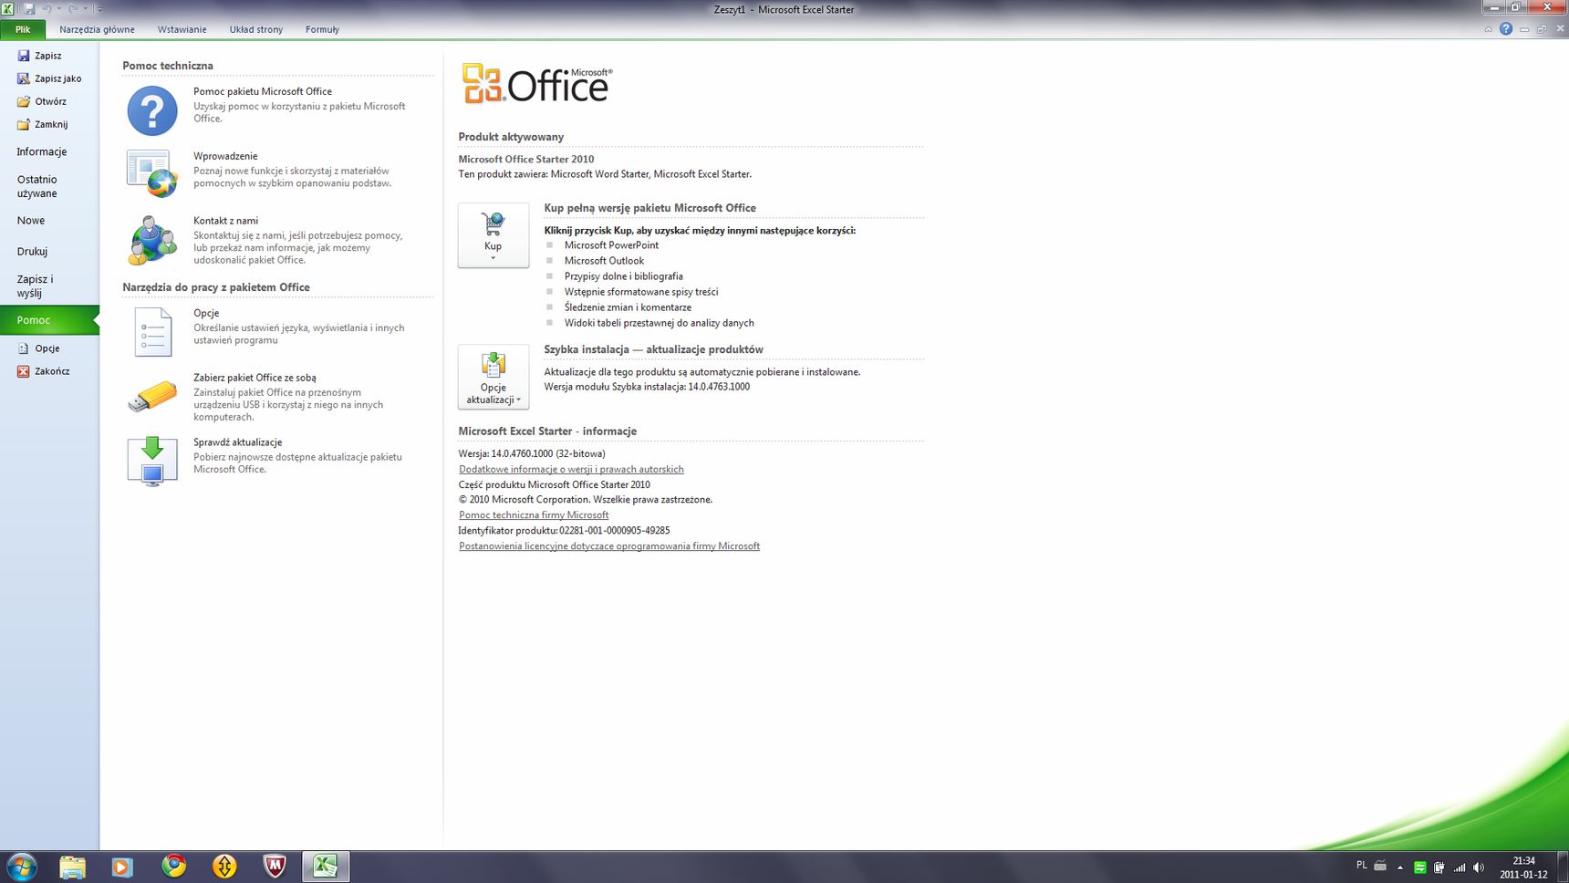Click the Kontakt z nami title text
The image size is (1569, 883).
click(225, 221)
